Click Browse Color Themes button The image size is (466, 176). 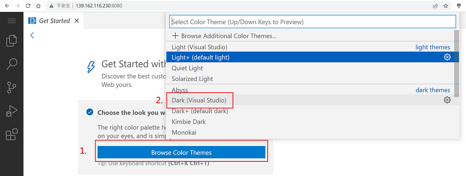click(181, 152)
